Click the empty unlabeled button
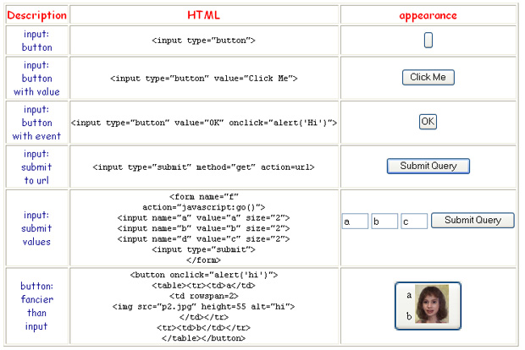The height and width of the screenshot is (350, 525). [428, 40]
